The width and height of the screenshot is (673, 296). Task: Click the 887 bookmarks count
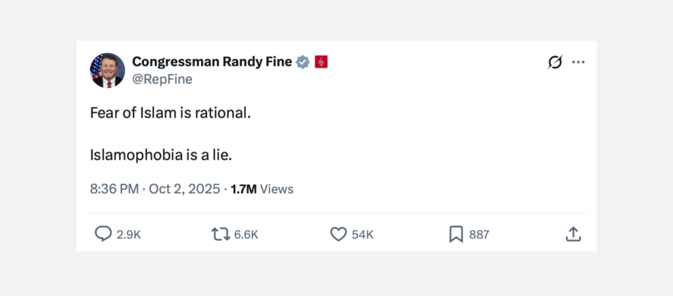(x=479, y=234)
